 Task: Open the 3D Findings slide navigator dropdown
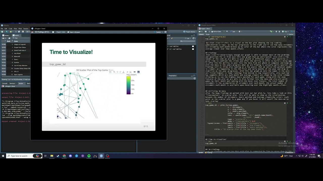(42, 32)
